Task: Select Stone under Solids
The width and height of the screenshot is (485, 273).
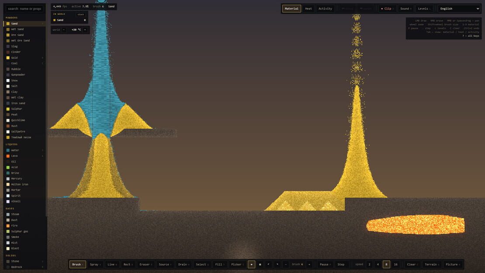Action: 24,261
